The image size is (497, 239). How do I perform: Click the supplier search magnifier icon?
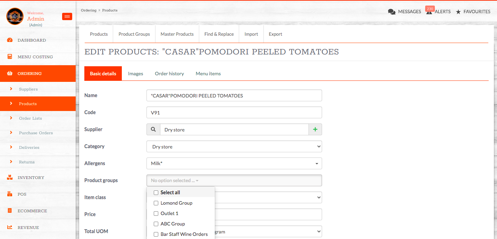[x=153, y=129]
